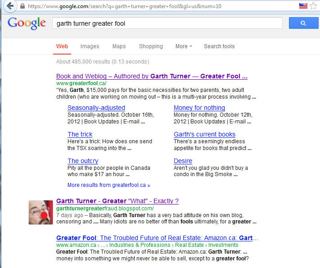320x268 pixels.
Task: Open 'The trick' sitelink
Action: pyautogui.click(x=80, y=134)
